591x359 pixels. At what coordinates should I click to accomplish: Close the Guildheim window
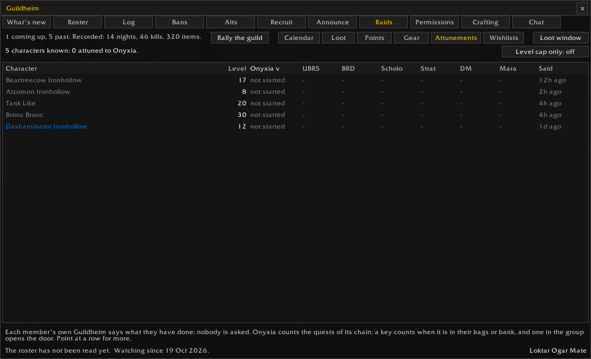[x=582, y=8]
